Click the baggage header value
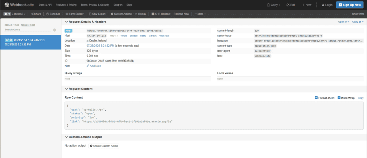 309,41
